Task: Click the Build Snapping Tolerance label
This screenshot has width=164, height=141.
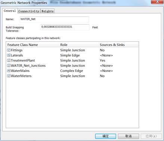Action: 15,29
